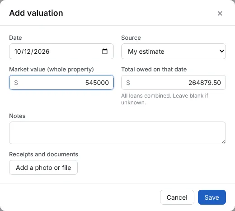Click the 'Receipts and documents' label
Image resolution: width=235 pixels, height=211 pixels.
[x=44, y=155]
